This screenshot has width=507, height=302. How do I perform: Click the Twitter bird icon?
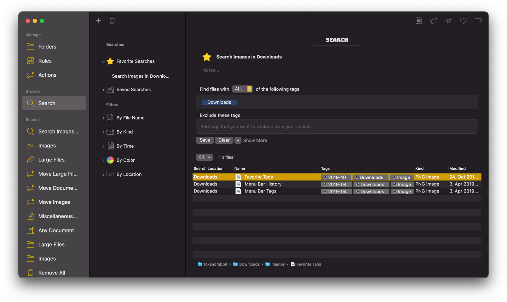(x=433, y=20)
